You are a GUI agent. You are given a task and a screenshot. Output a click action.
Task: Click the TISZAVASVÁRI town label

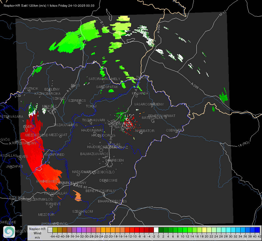click(93, 120)
